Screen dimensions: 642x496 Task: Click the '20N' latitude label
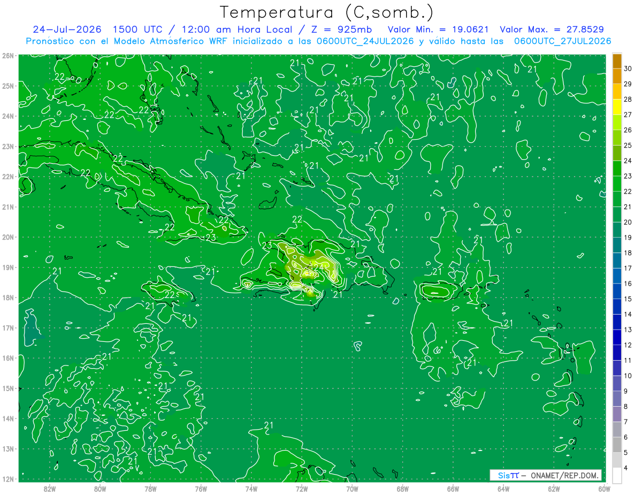point(7,237)
